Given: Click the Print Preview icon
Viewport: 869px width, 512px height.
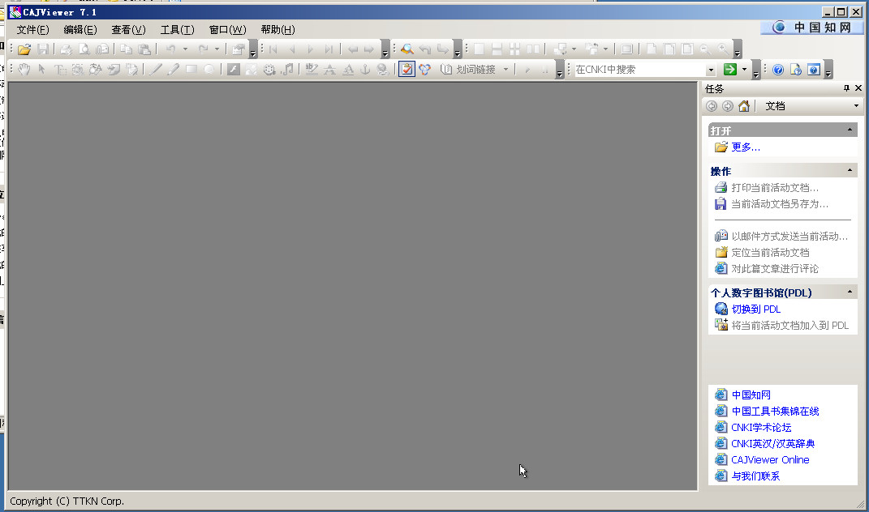Looking at the screenshot, I should [x=84, y=49].
